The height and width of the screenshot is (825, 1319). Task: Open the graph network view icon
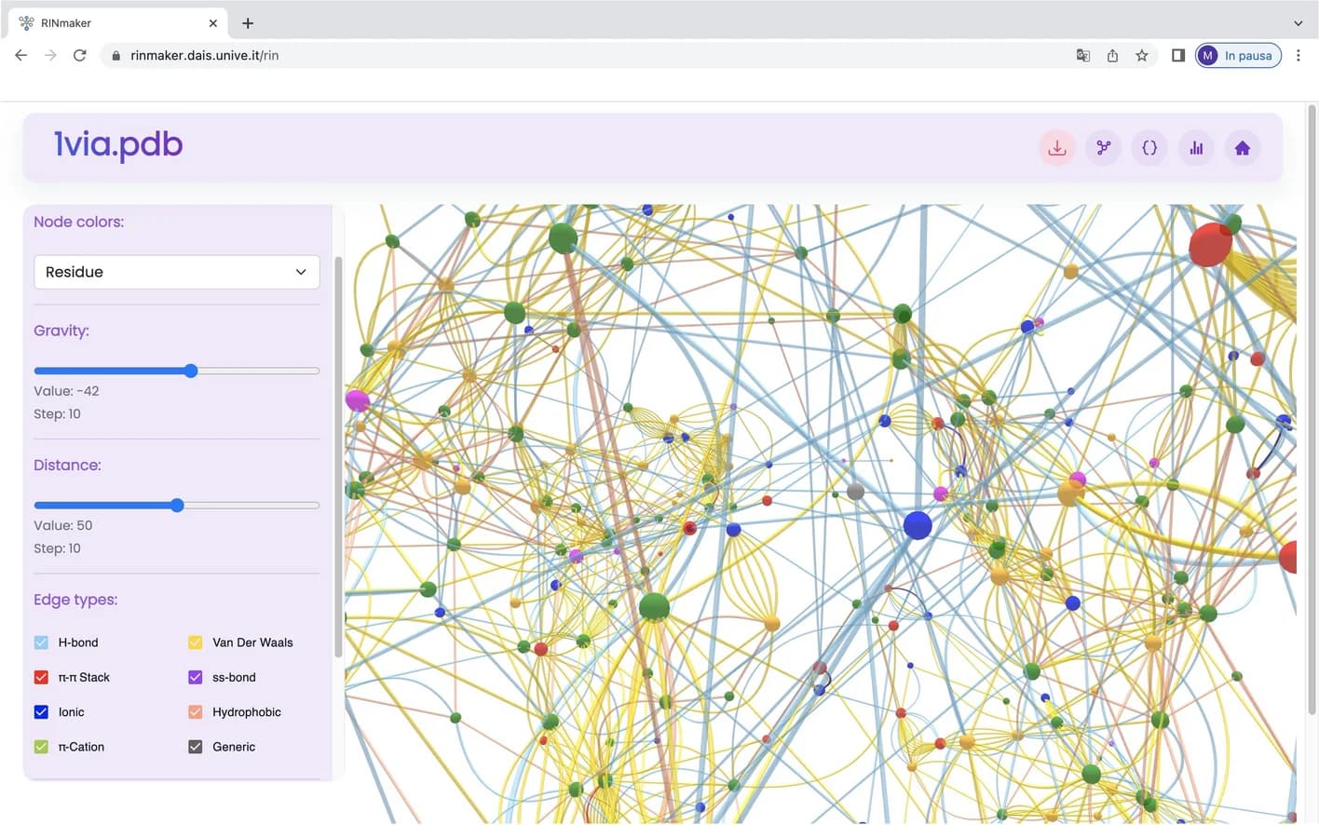[1104, 148]
